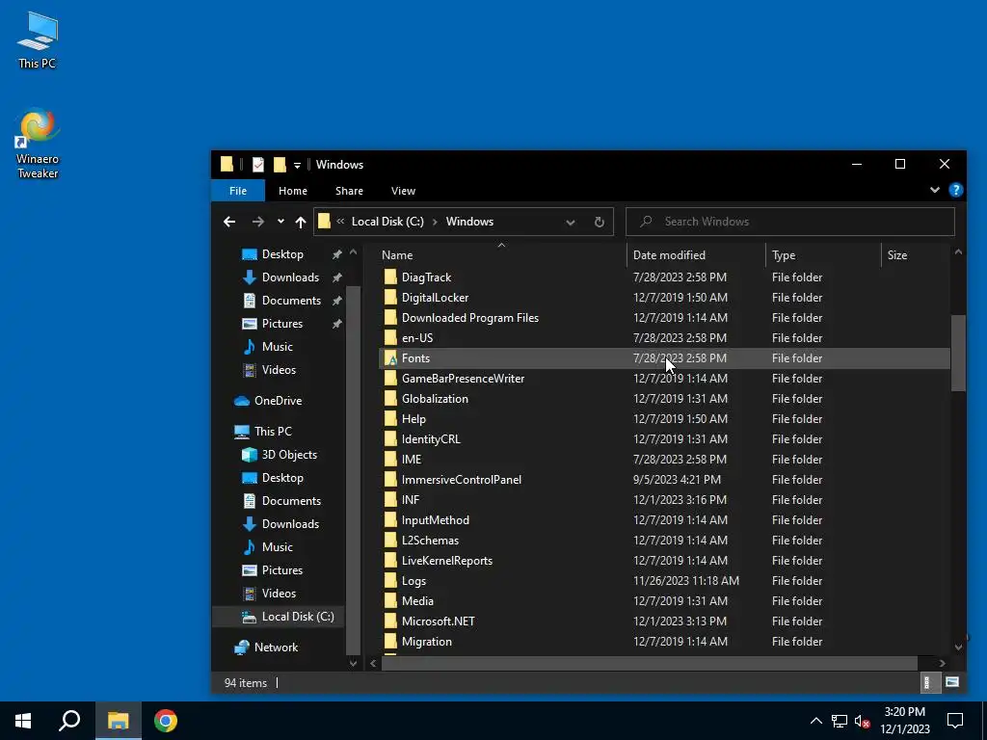Select the Globalization folder icon
This screenshot has width=987, height=740.
[x=390, y=399]
